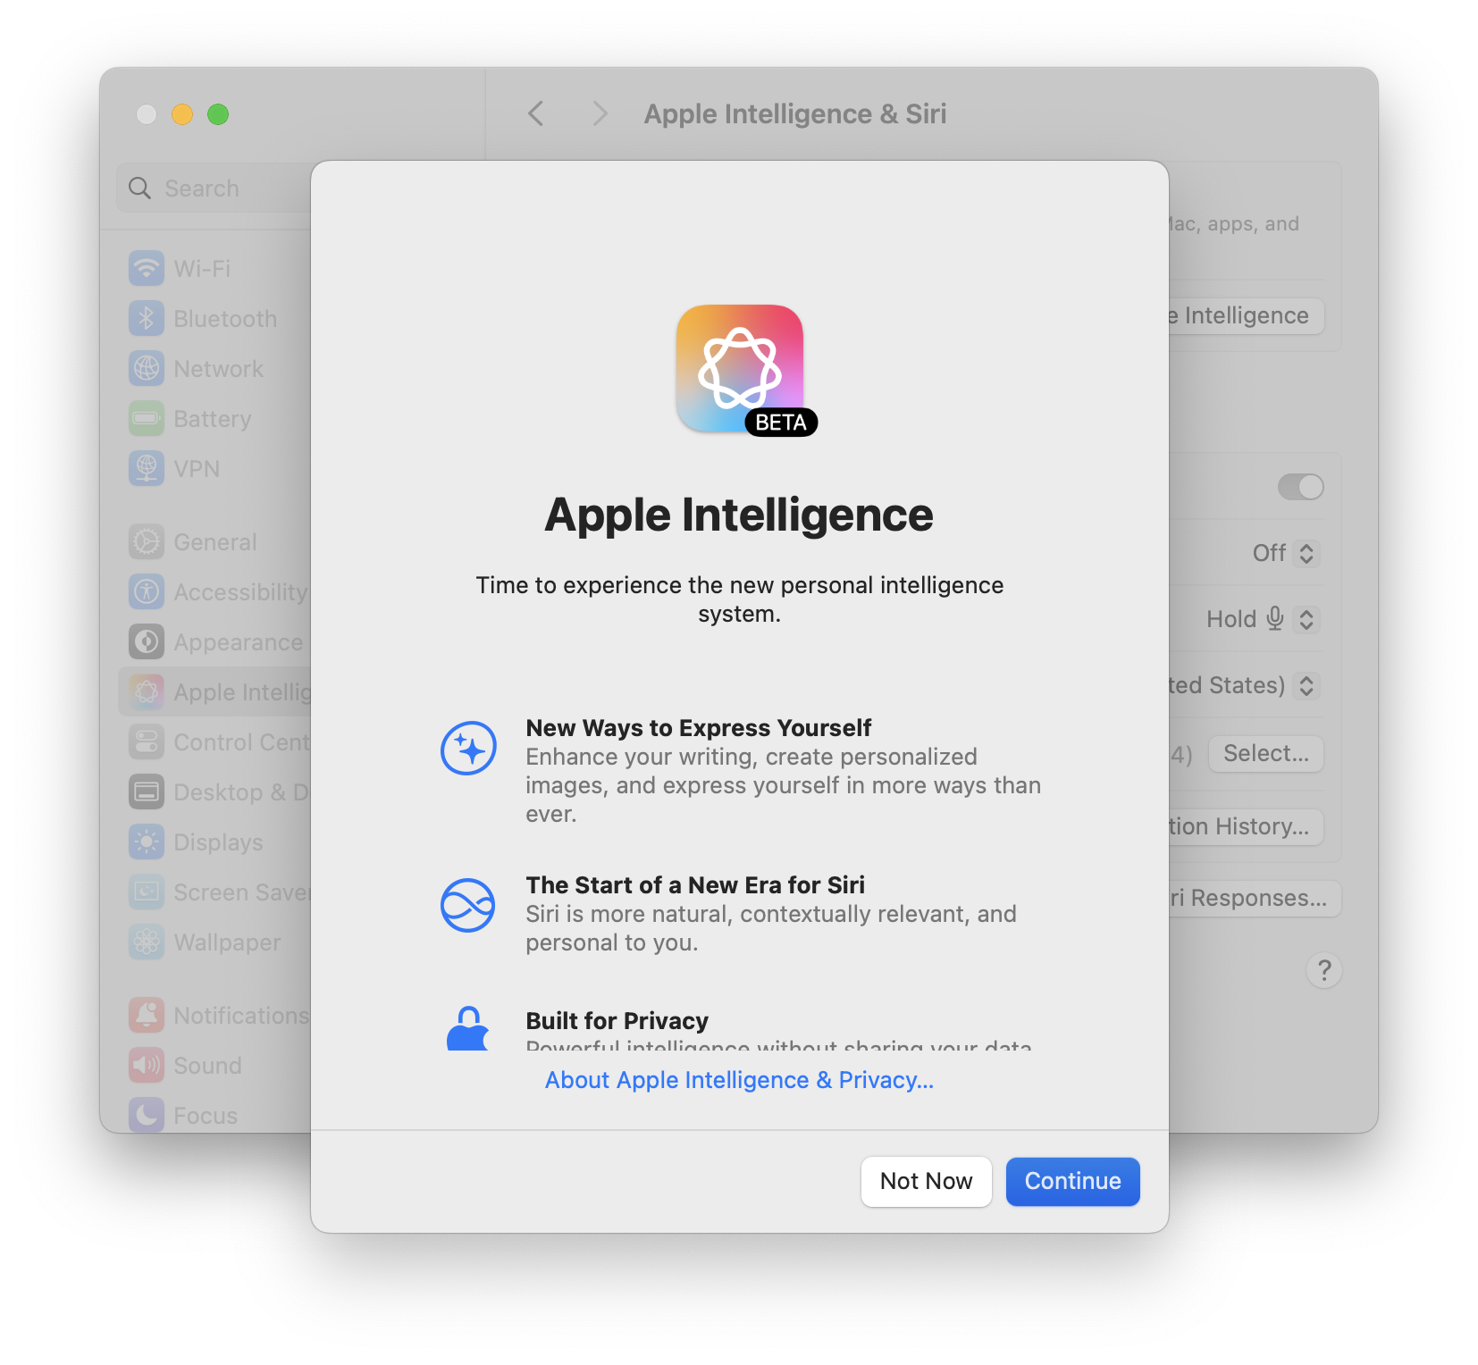The height and width of the screenshot is (1365, 1478).
Task: Open General in the sidebar list
Action: tap(214, 541)
